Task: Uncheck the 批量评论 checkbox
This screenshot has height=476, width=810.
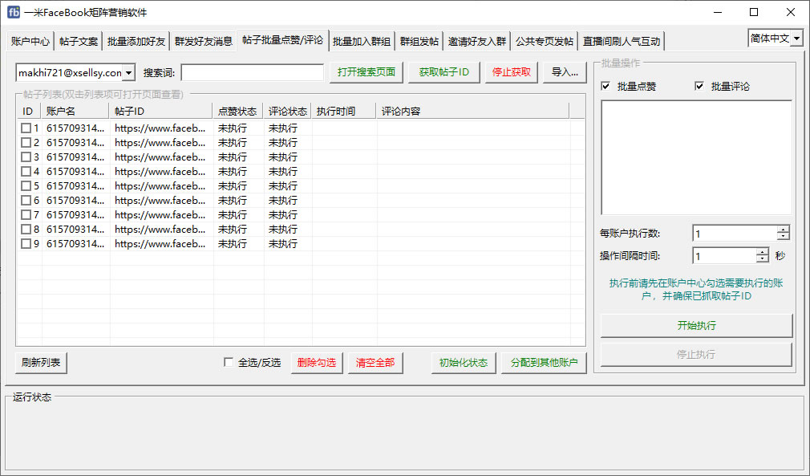Action: click(699, 87)
